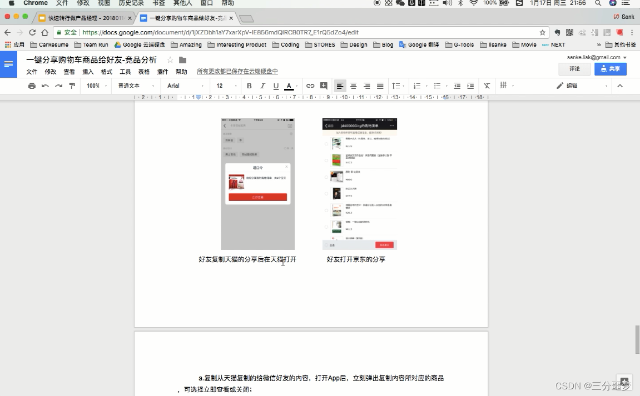This screenshot has height=396, width=640.
Task: Select the Paint format tool
Action: coord(72,86)
